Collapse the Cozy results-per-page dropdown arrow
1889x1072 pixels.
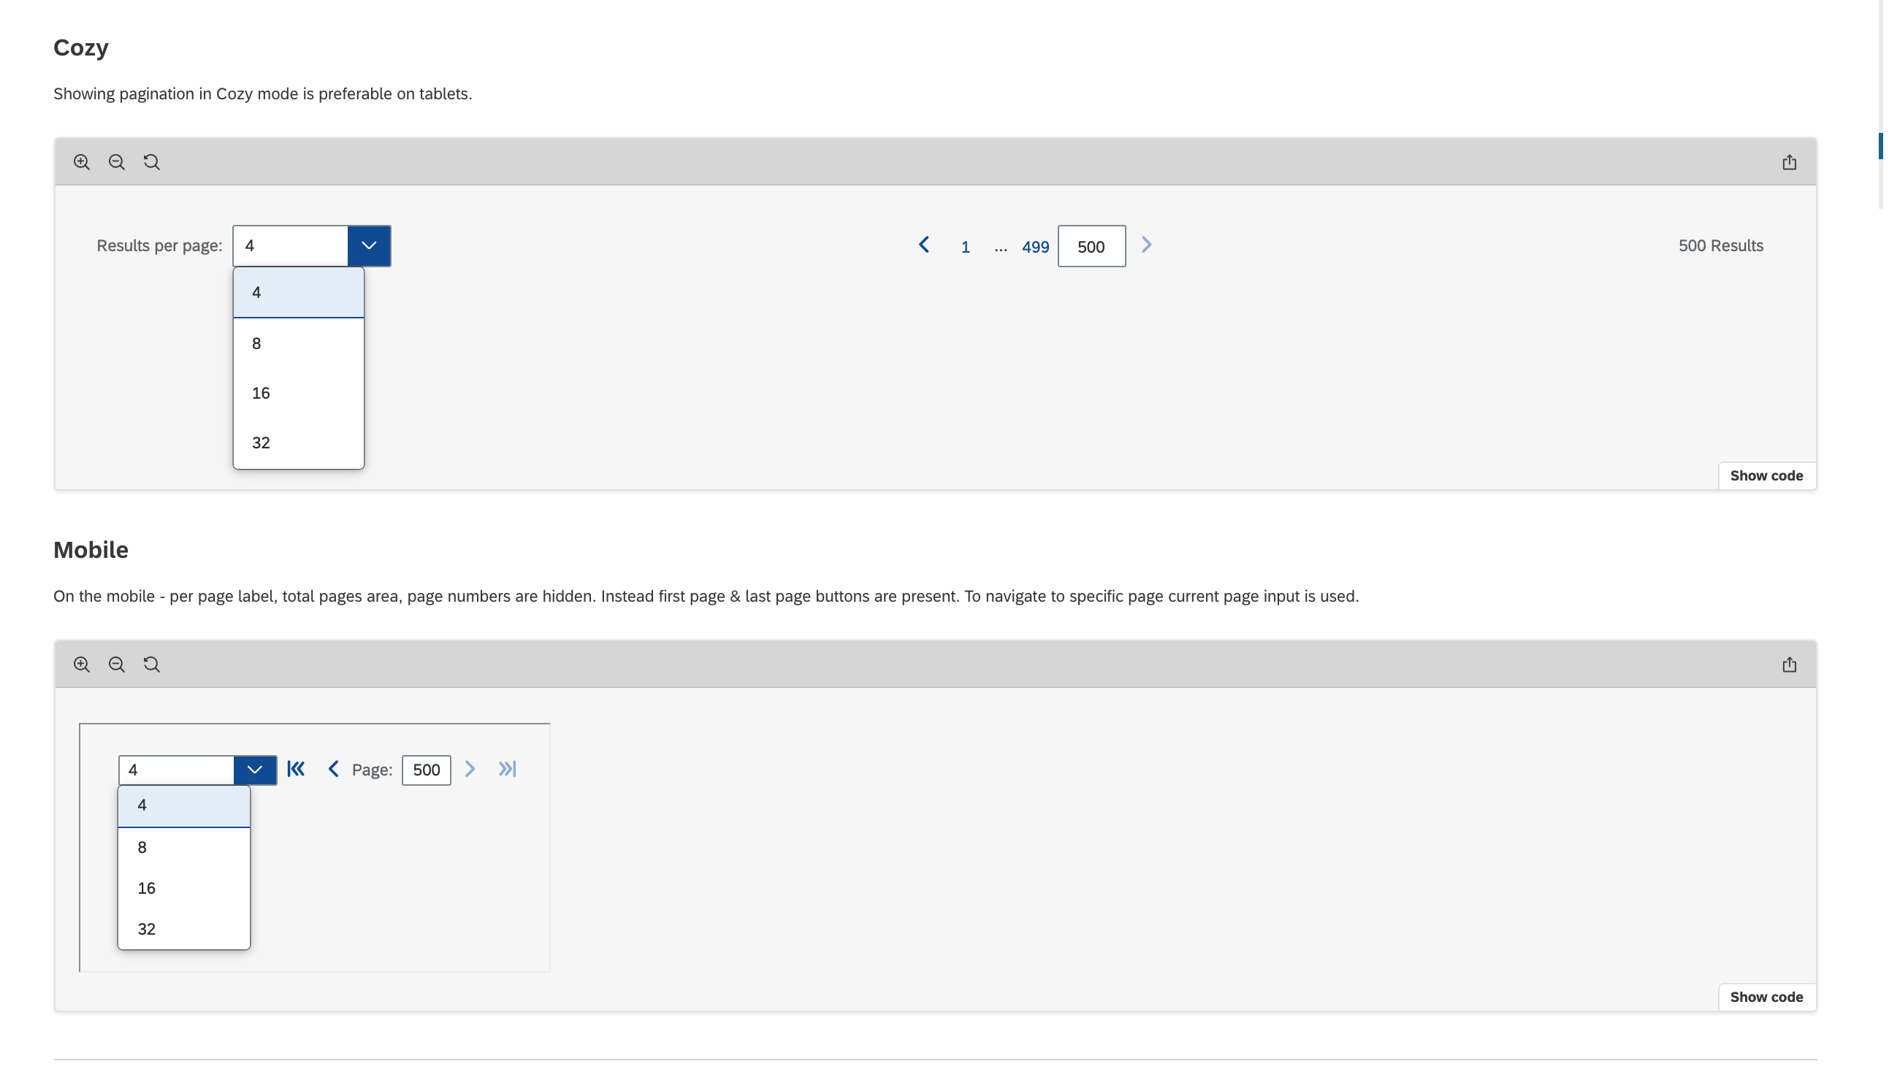pyautogui.click(x=369, y=246)
